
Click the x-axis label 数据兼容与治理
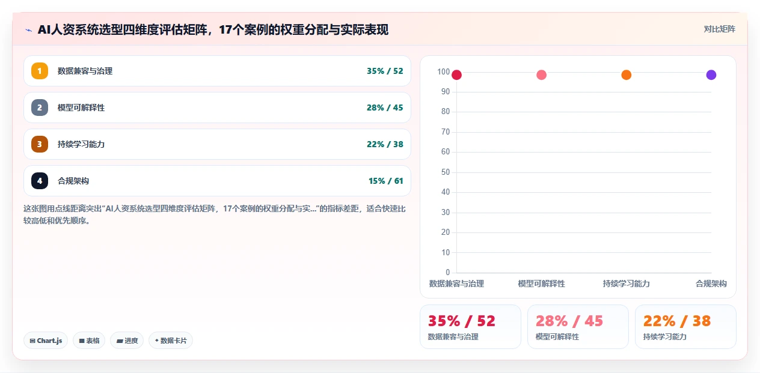point(456,284)
